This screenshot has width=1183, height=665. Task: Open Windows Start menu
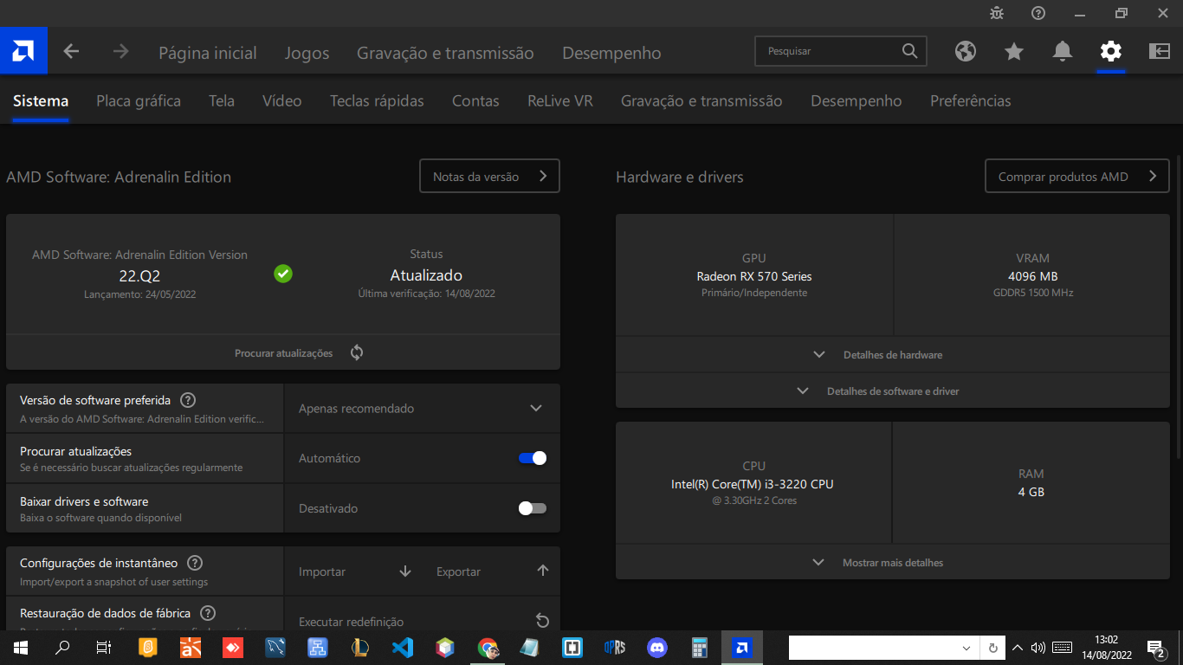pos(21,647)
